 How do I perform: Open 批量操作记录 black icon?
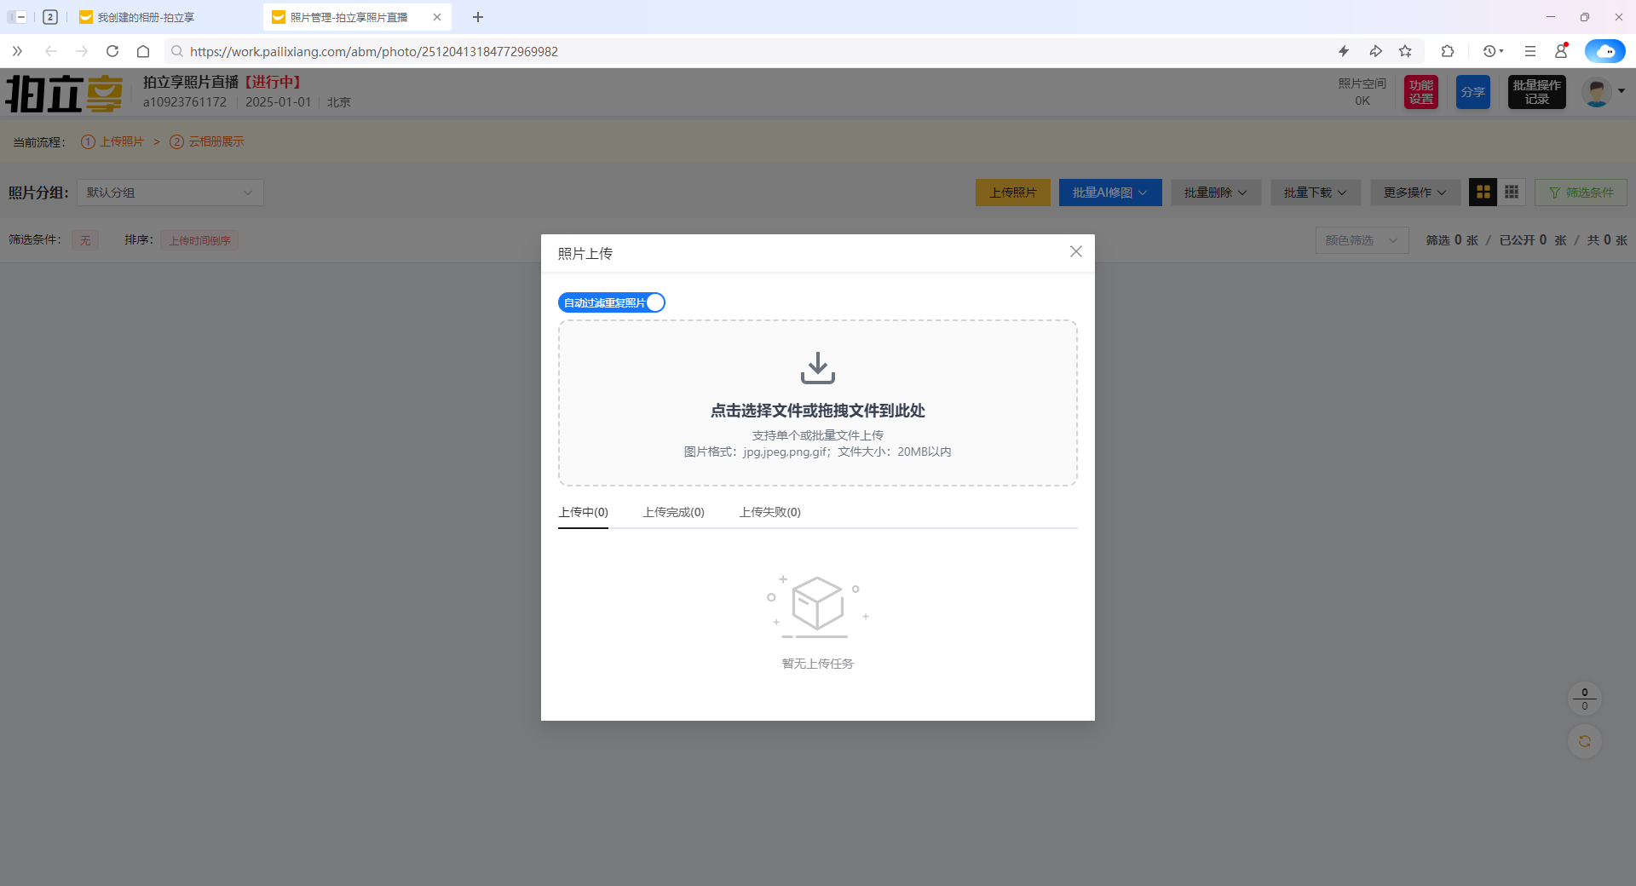pos(1536,92)
